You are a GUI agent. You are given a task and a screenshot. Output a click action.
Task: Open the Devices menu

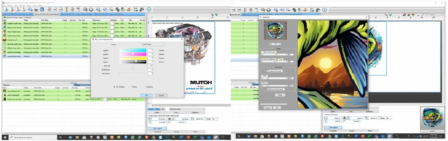[x=22, y=5]
